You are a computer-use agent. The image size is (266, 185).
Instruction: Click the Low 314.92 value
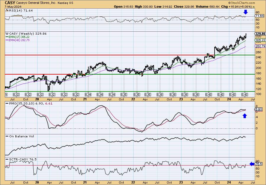tap(163, 7)
